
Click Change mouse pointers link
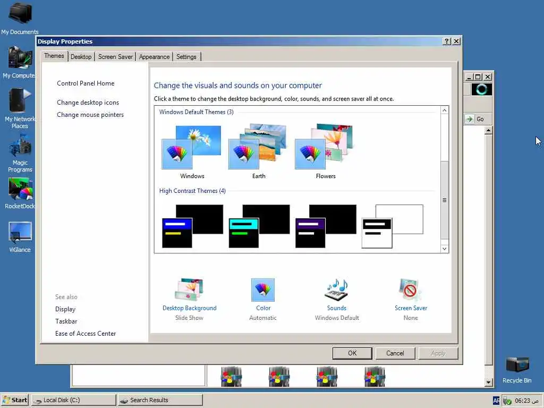pos(90,115)
